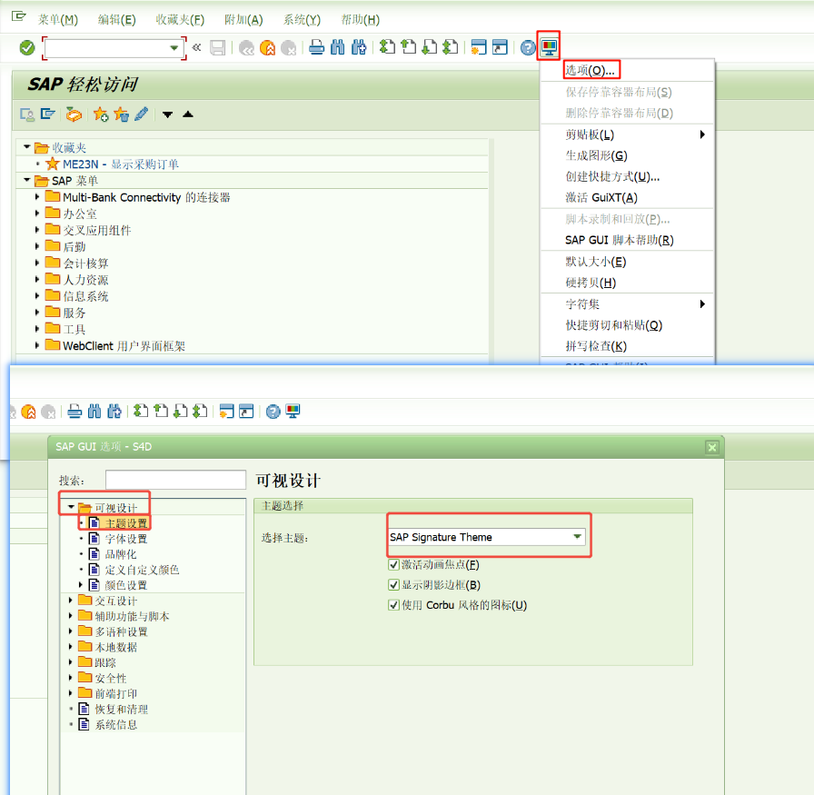The image size is (814, 795).
Task: Collapse the 收藏夹 folder node
Action: point(27,147)
